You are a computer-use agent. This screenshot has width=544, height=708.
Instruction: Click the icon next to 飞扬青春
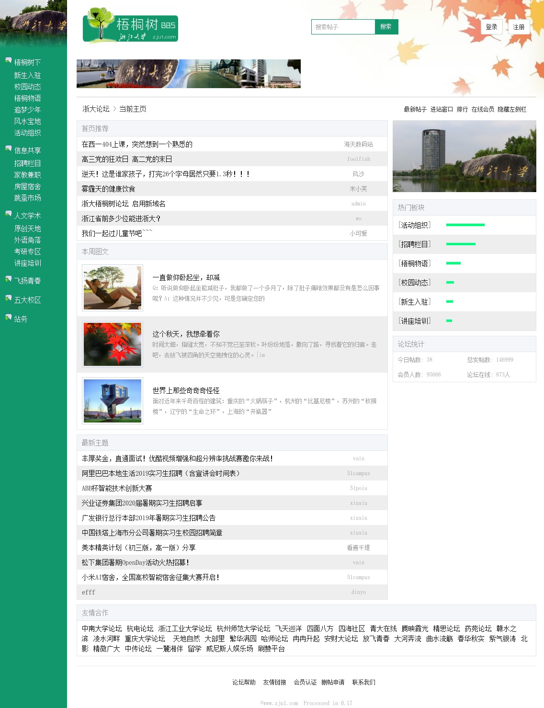click(8, 279)
